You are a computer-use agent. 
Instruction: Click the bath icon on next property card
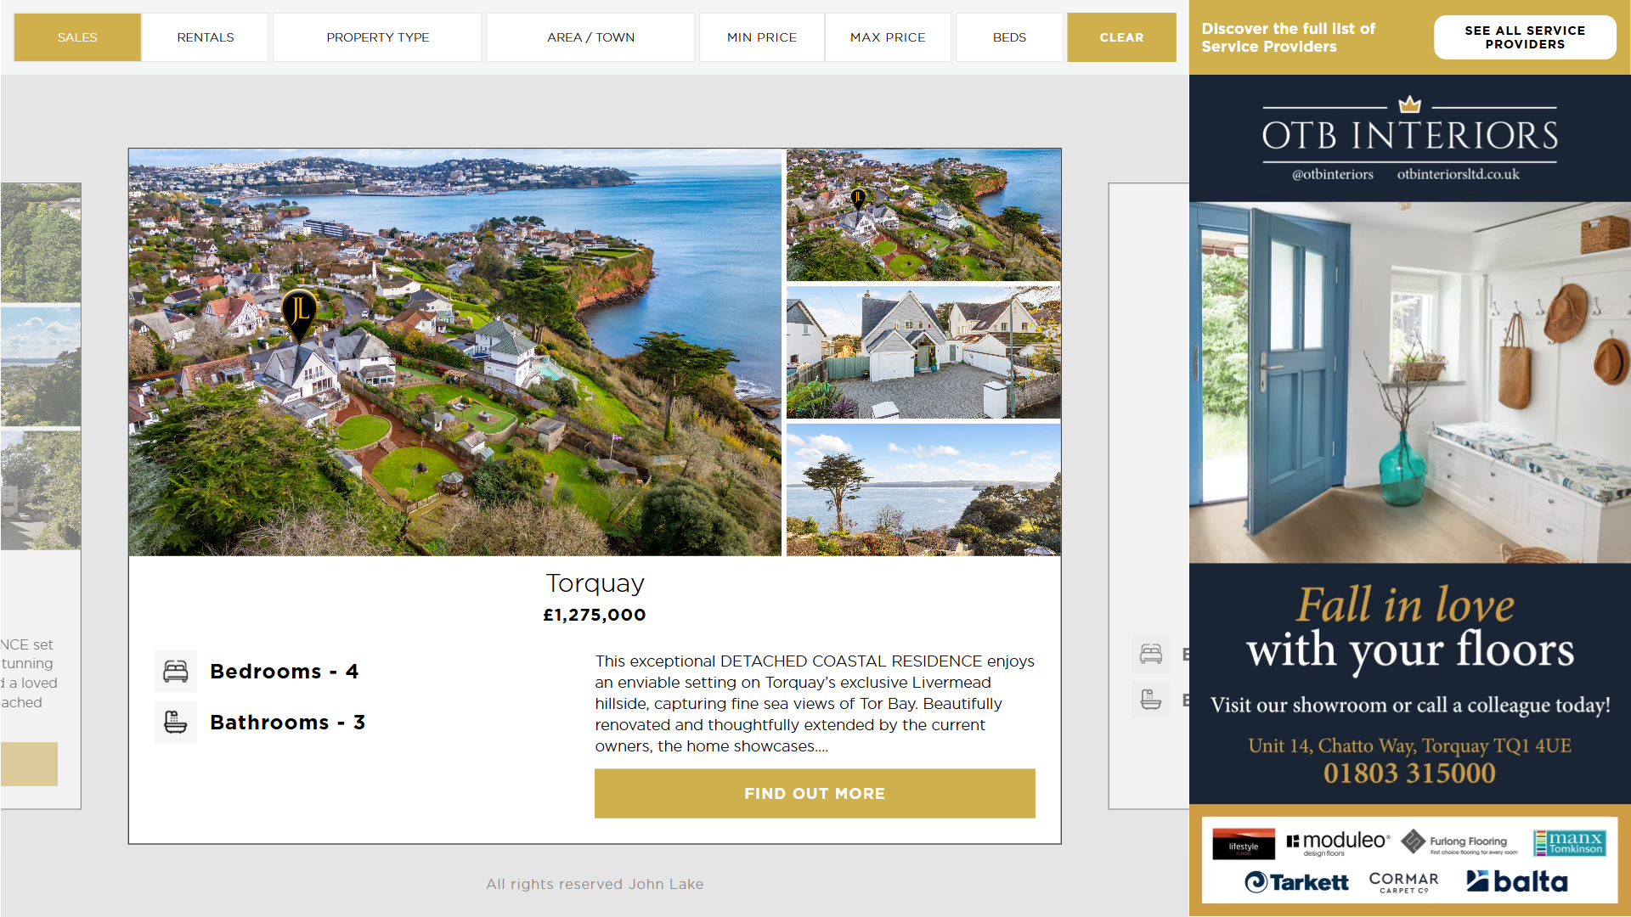coord(1151,700)
